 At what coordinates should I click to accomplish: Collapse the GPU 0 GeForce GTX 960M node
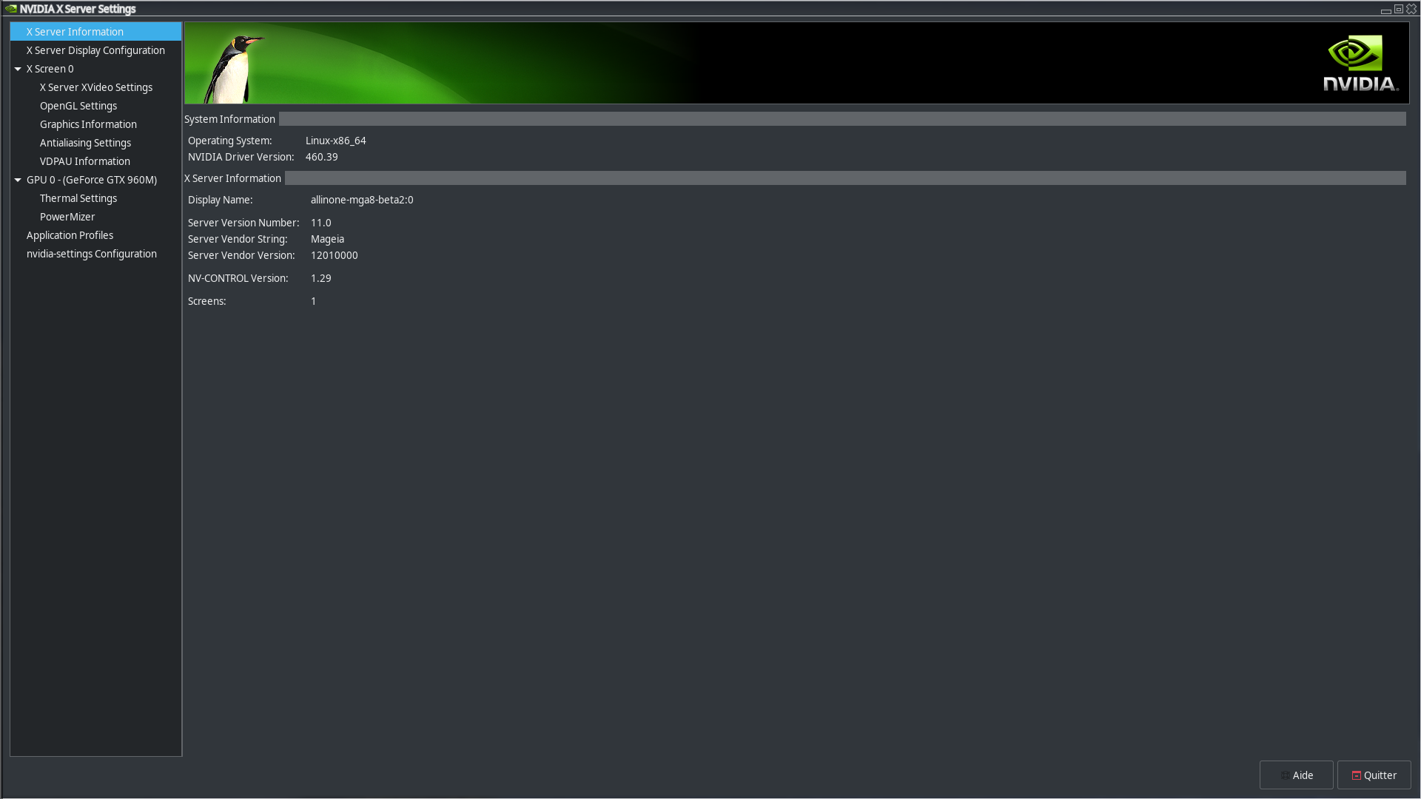(x=18, y=180)
